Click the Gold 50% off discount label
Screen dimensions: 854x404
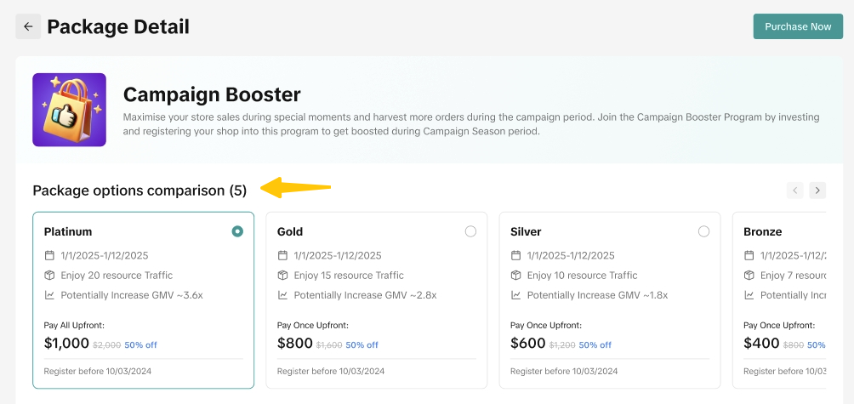362,345
